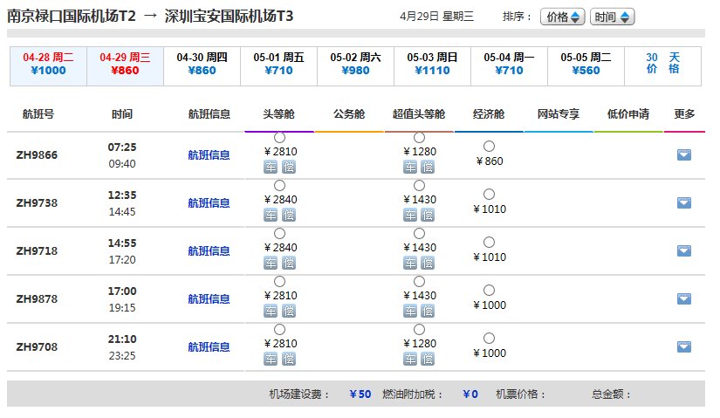Click the 偿 icon under ZH9708 ¥1280 fare
This screenshot has width=720, height=418.
428,359
